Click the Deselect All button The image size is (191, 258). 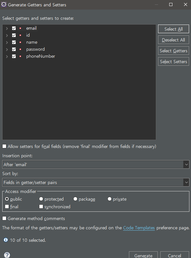pos(173,40)
